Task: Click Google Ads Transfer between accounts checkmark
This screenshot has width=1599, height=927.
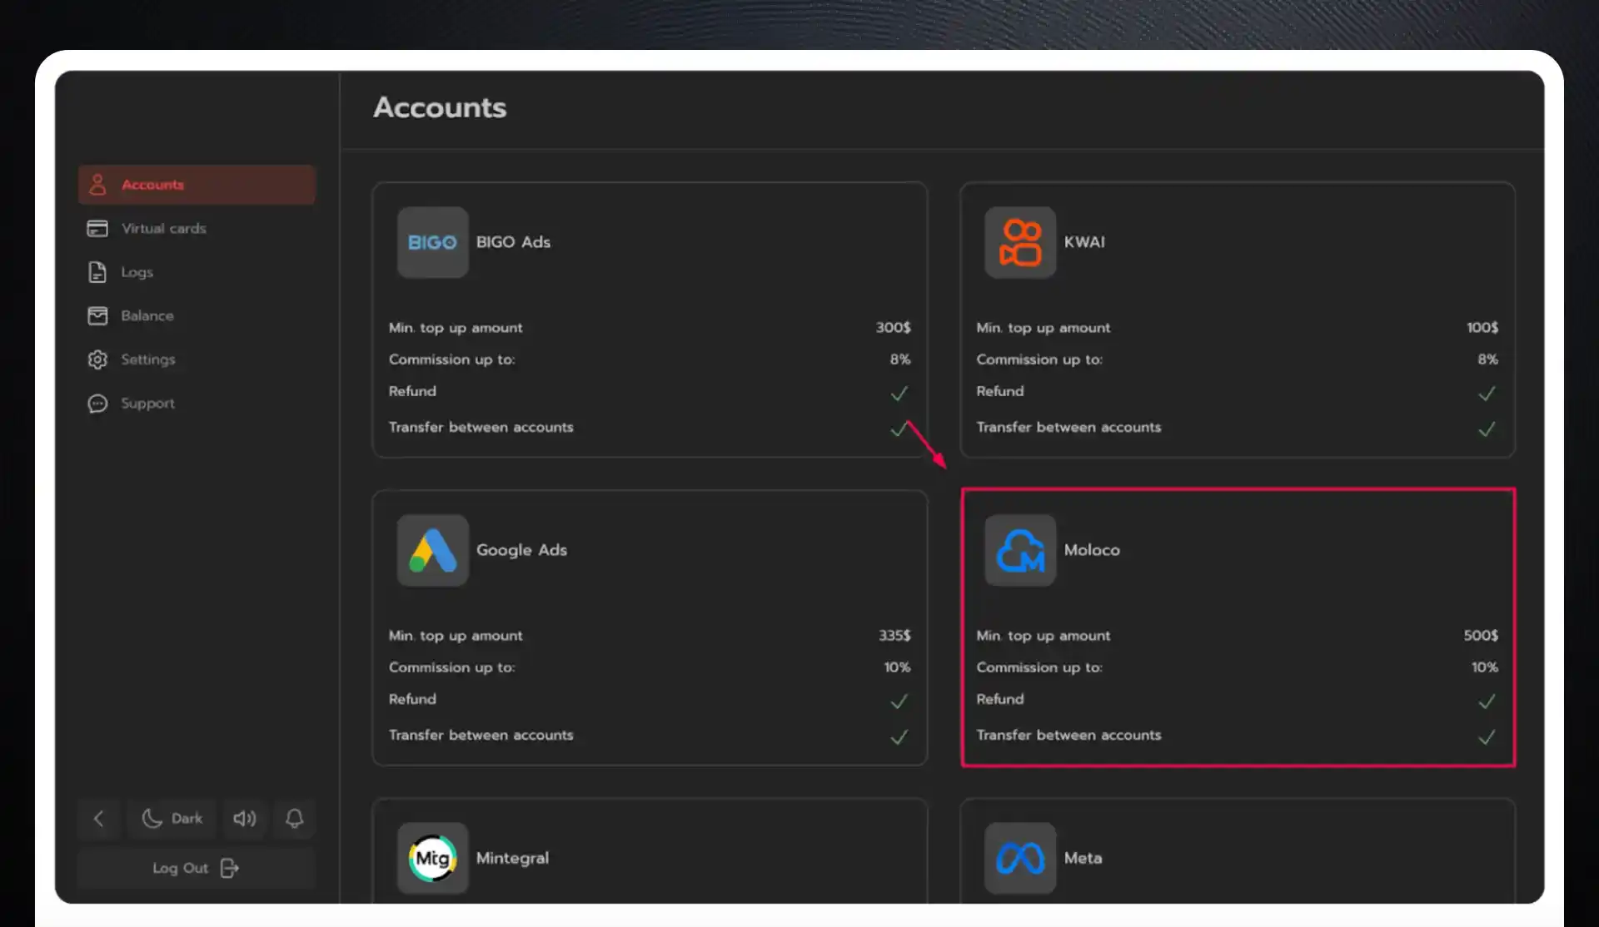Action: pyautogui.click(x=899, y=737)
